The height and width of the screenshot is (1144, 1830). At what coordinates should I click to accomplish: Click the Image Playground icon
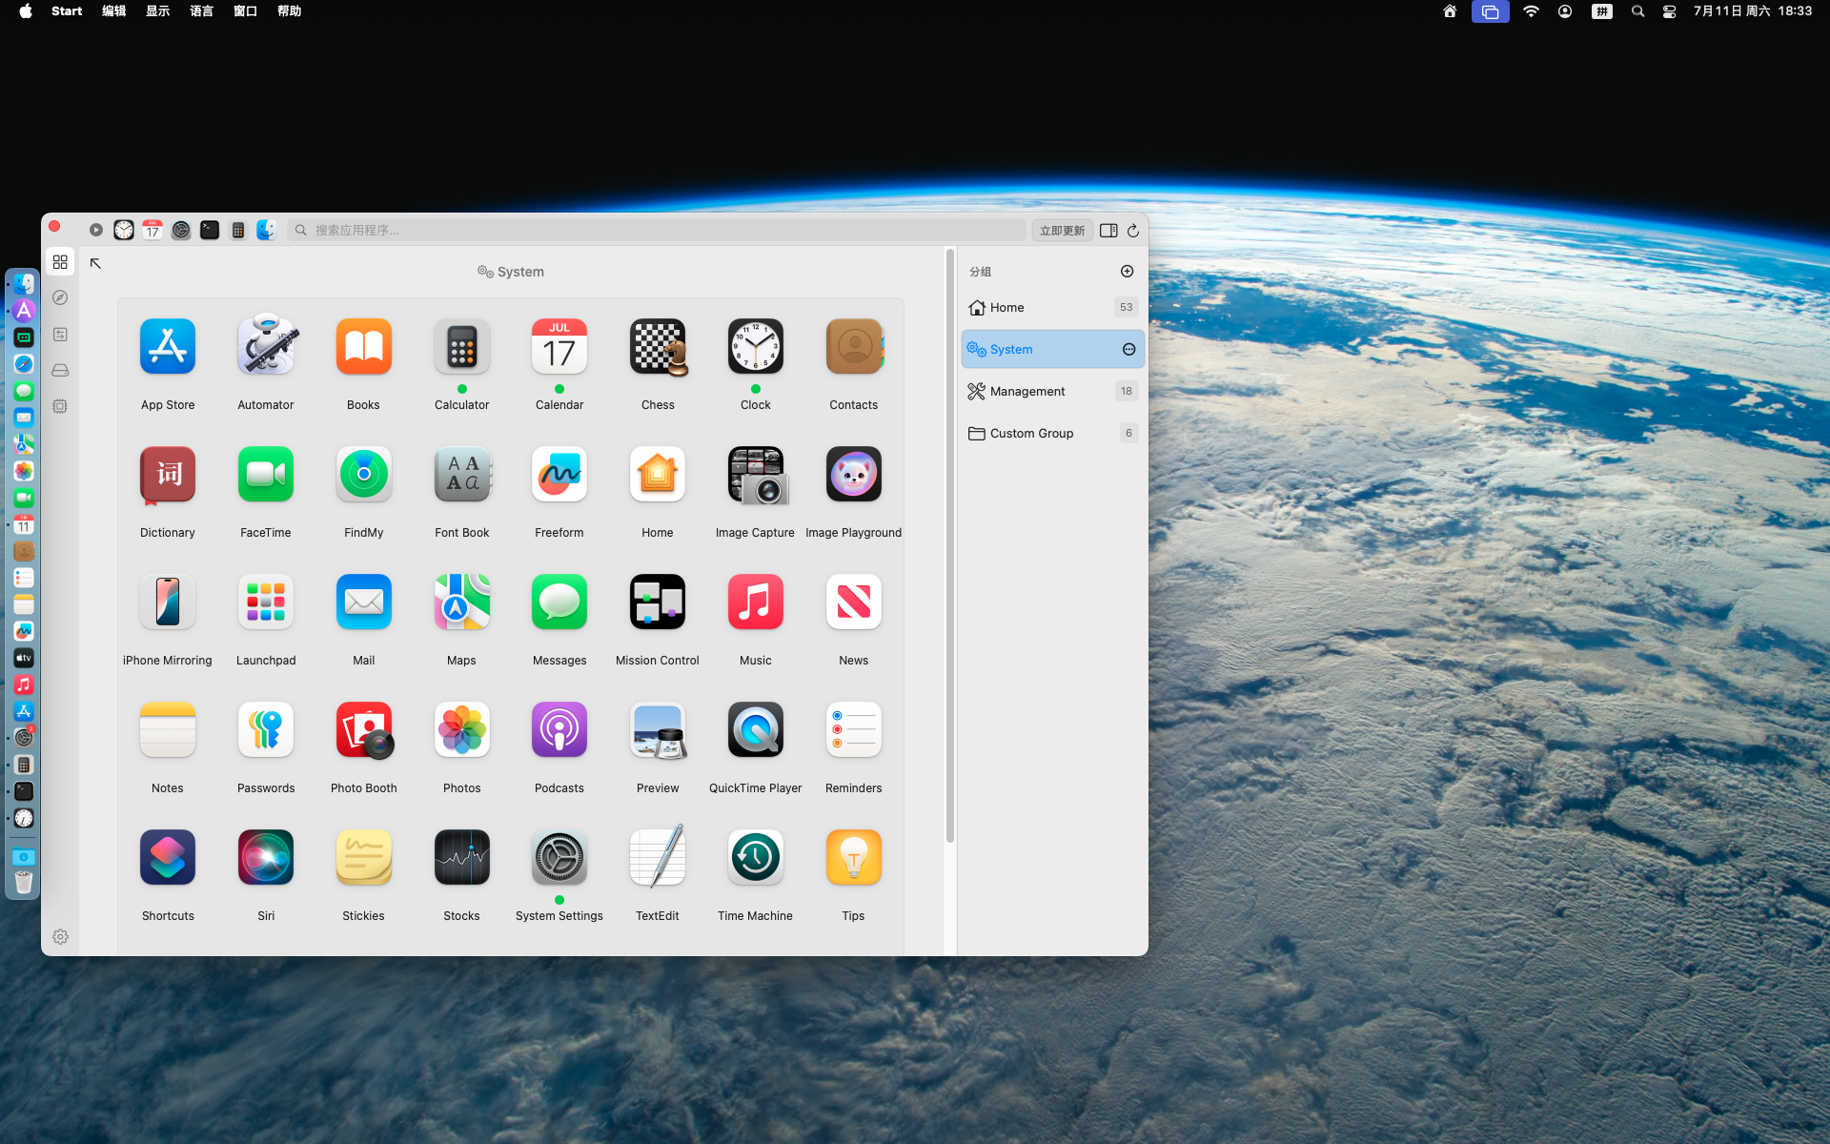tap(854, 474)
